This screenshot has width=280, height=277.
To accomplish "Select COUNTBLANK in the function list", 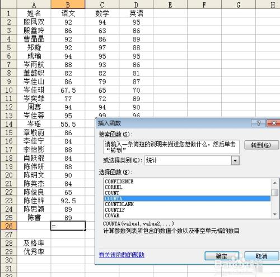I will click(187, 204).
